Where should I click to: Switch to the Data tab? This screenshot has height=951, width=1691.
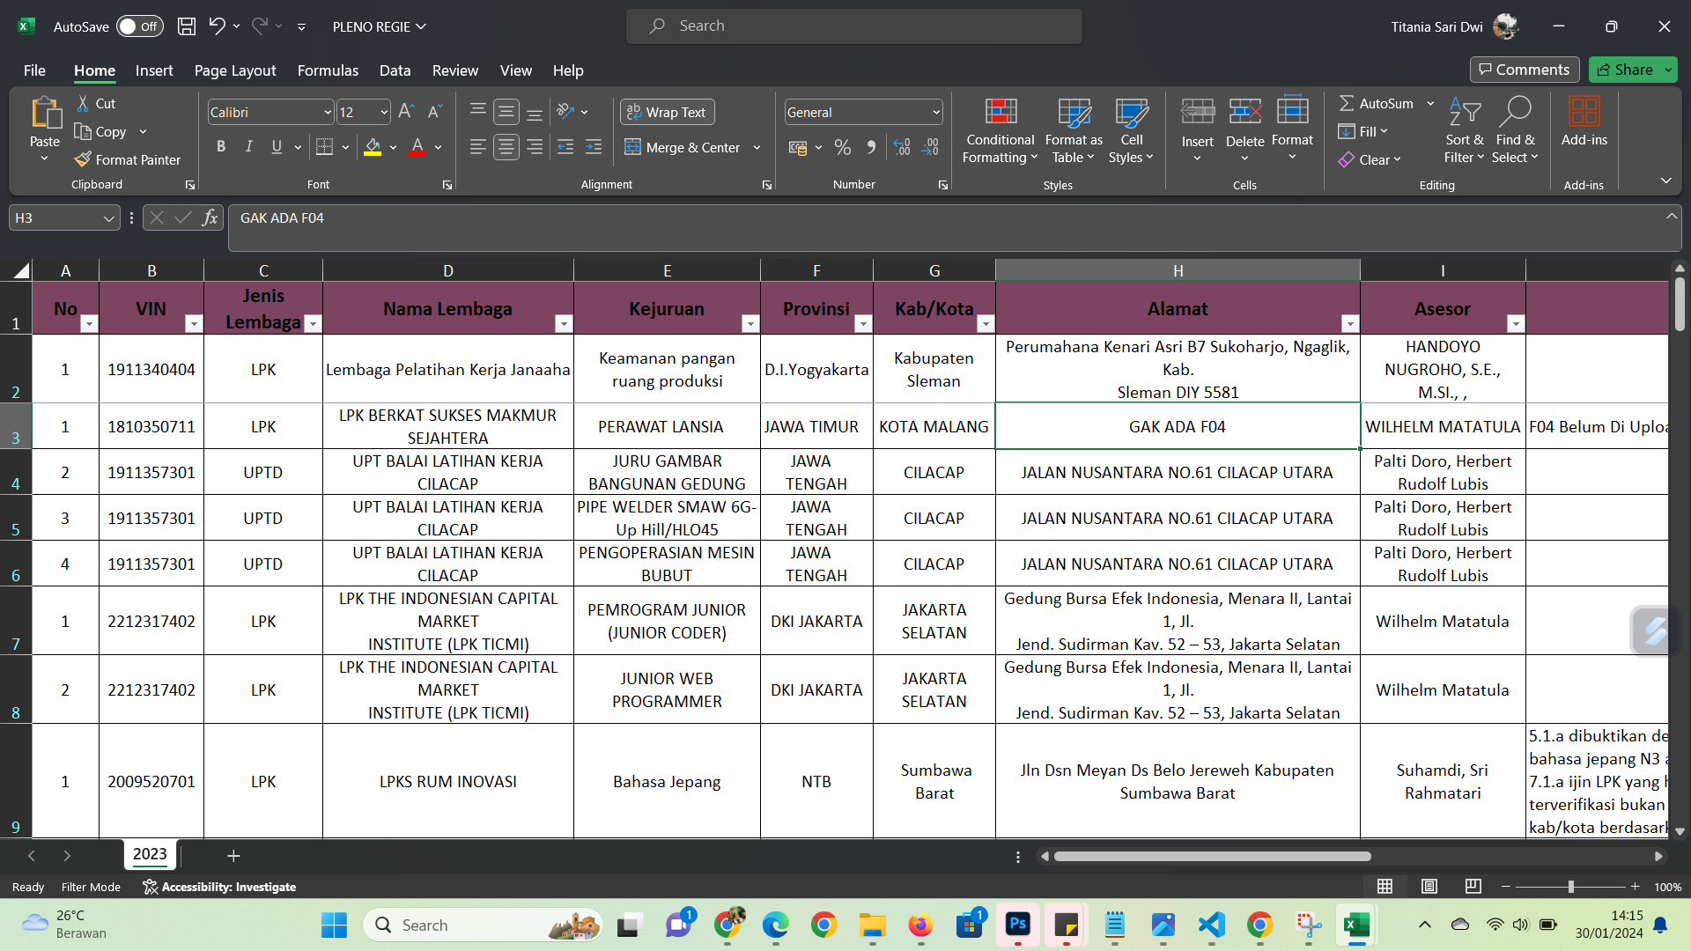click(395, 70)
